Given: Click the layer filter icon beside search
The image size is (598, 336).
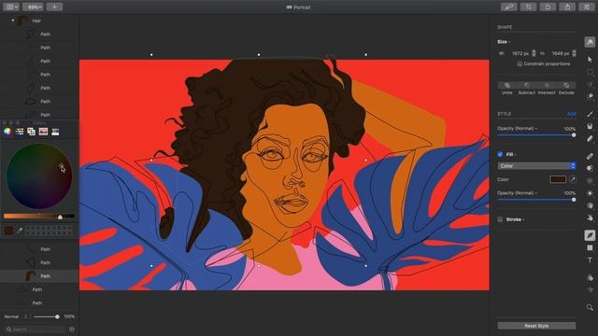Looking at the screenshot, I should pyautogui.click(x=71, y=329).
